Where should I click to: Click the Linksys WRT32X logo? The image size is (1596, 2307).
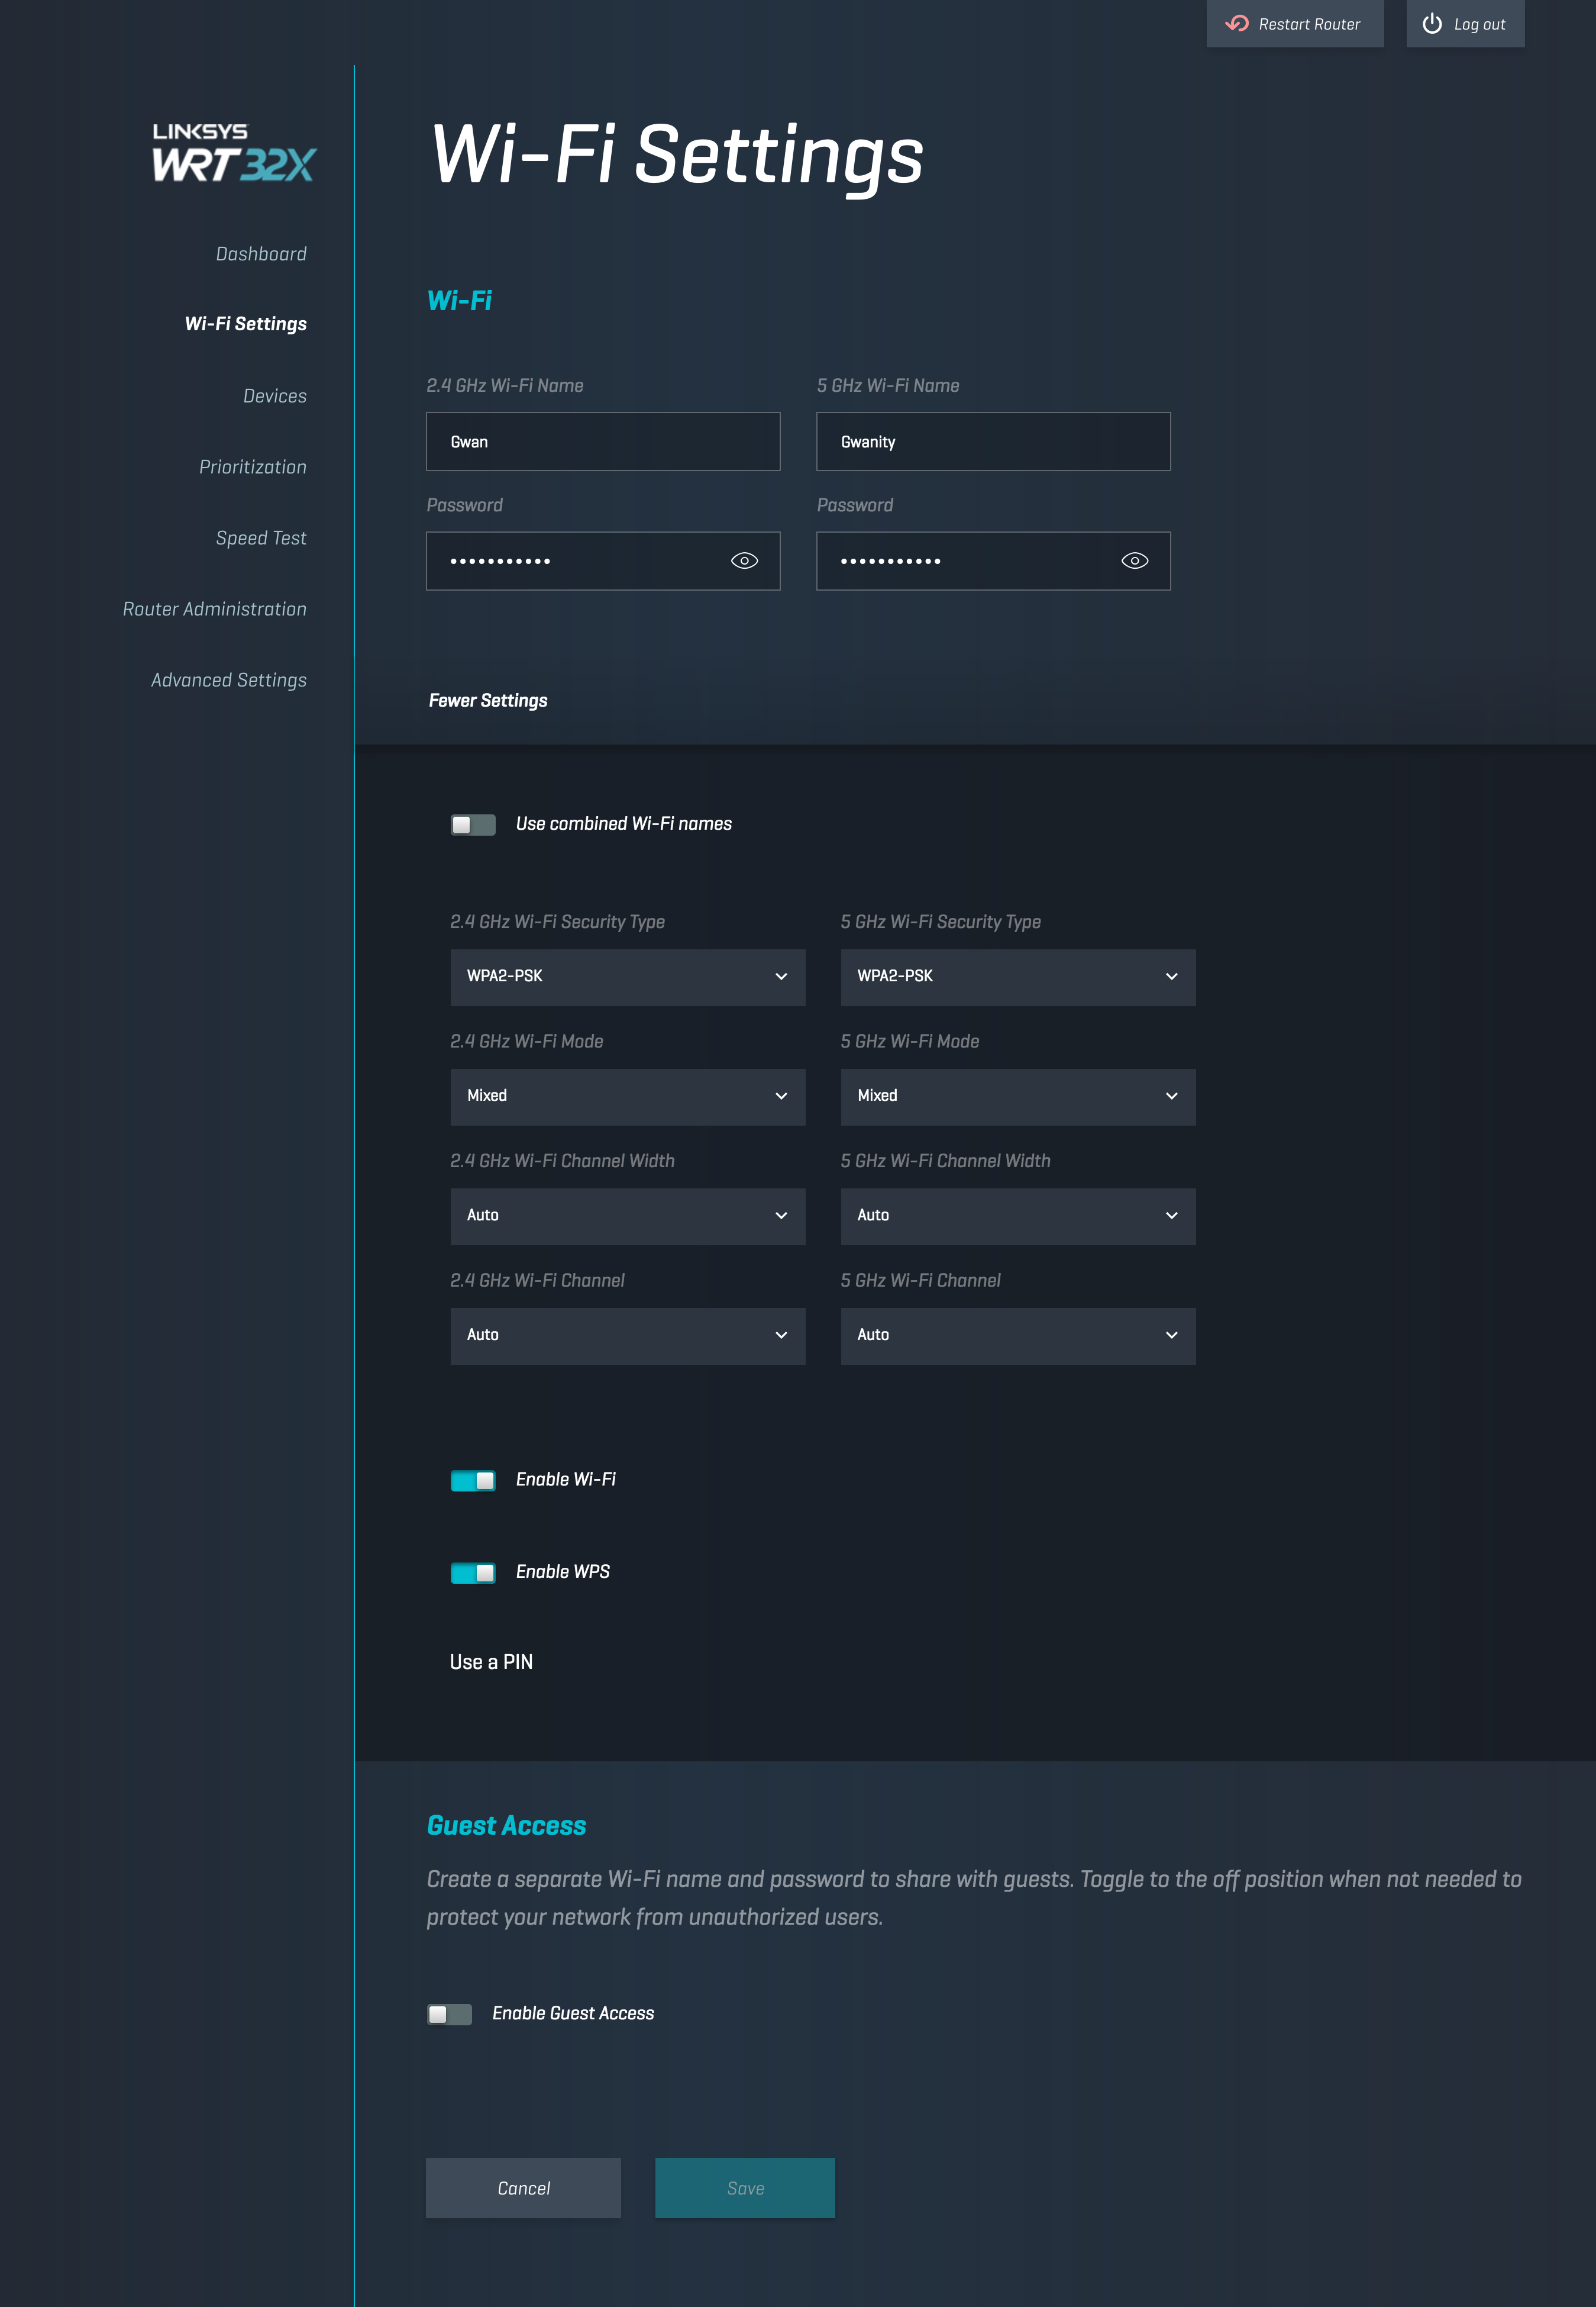233,153
